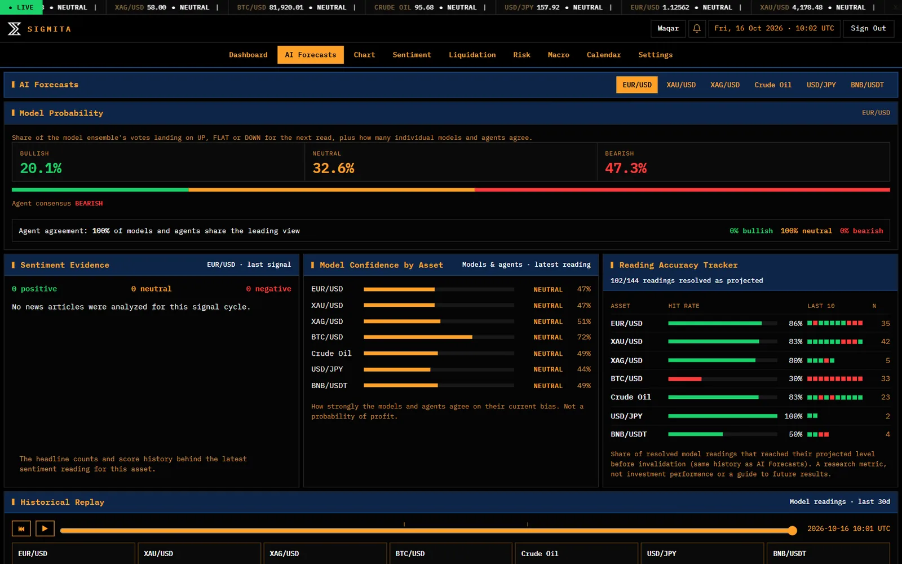Click the Crude Oil replay card
Screen dimensions: 902x564
click(576, 554)
